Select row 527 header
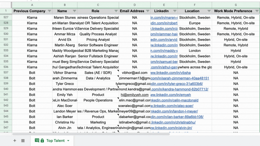Image resolution: width=260 pixels, height=146 pixels. coord(6,17)
